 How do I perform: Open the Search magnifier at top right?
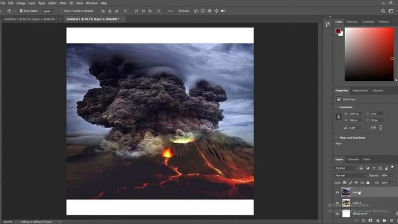[383, 11]
